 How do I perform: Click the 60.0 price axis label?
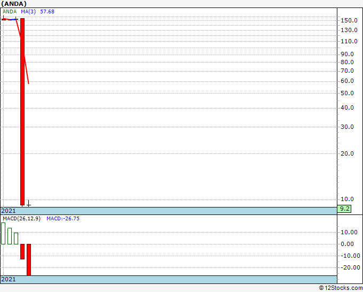point(348,81)
